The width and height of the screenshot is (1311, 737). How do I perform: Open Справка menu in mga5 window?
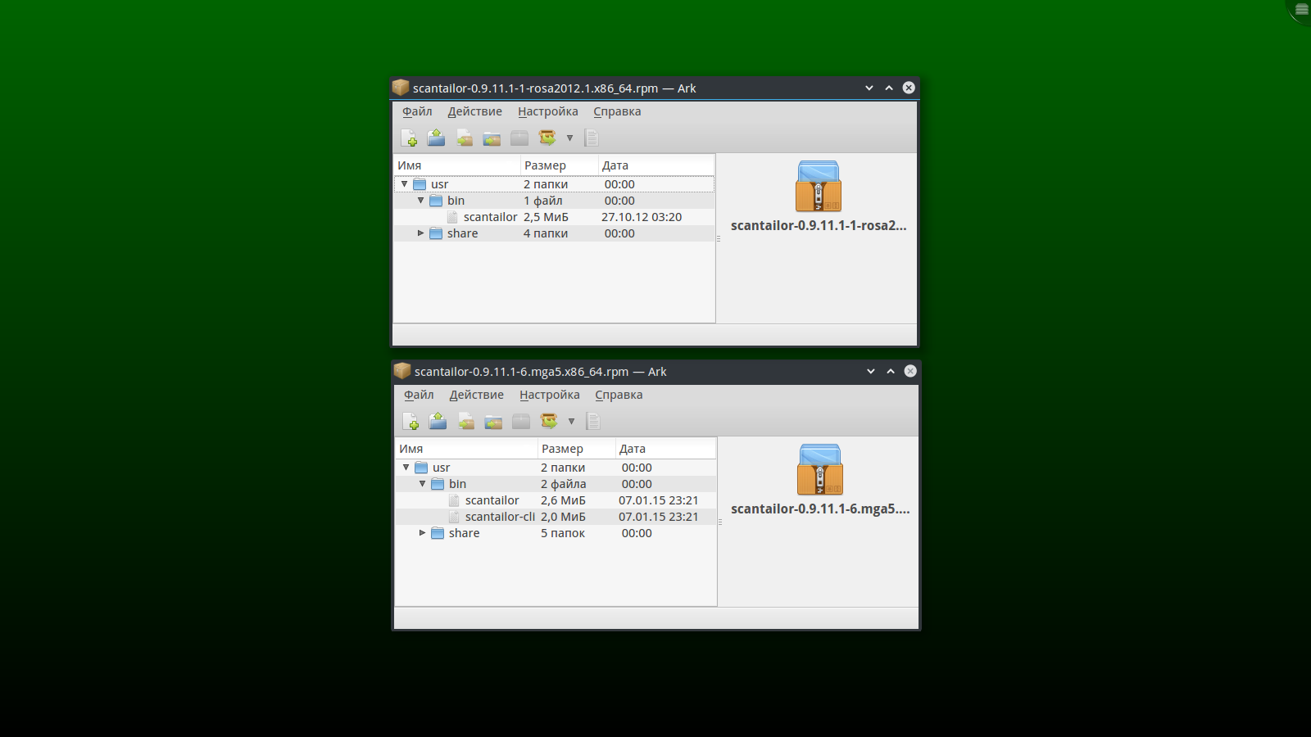[x=619, y=395]
